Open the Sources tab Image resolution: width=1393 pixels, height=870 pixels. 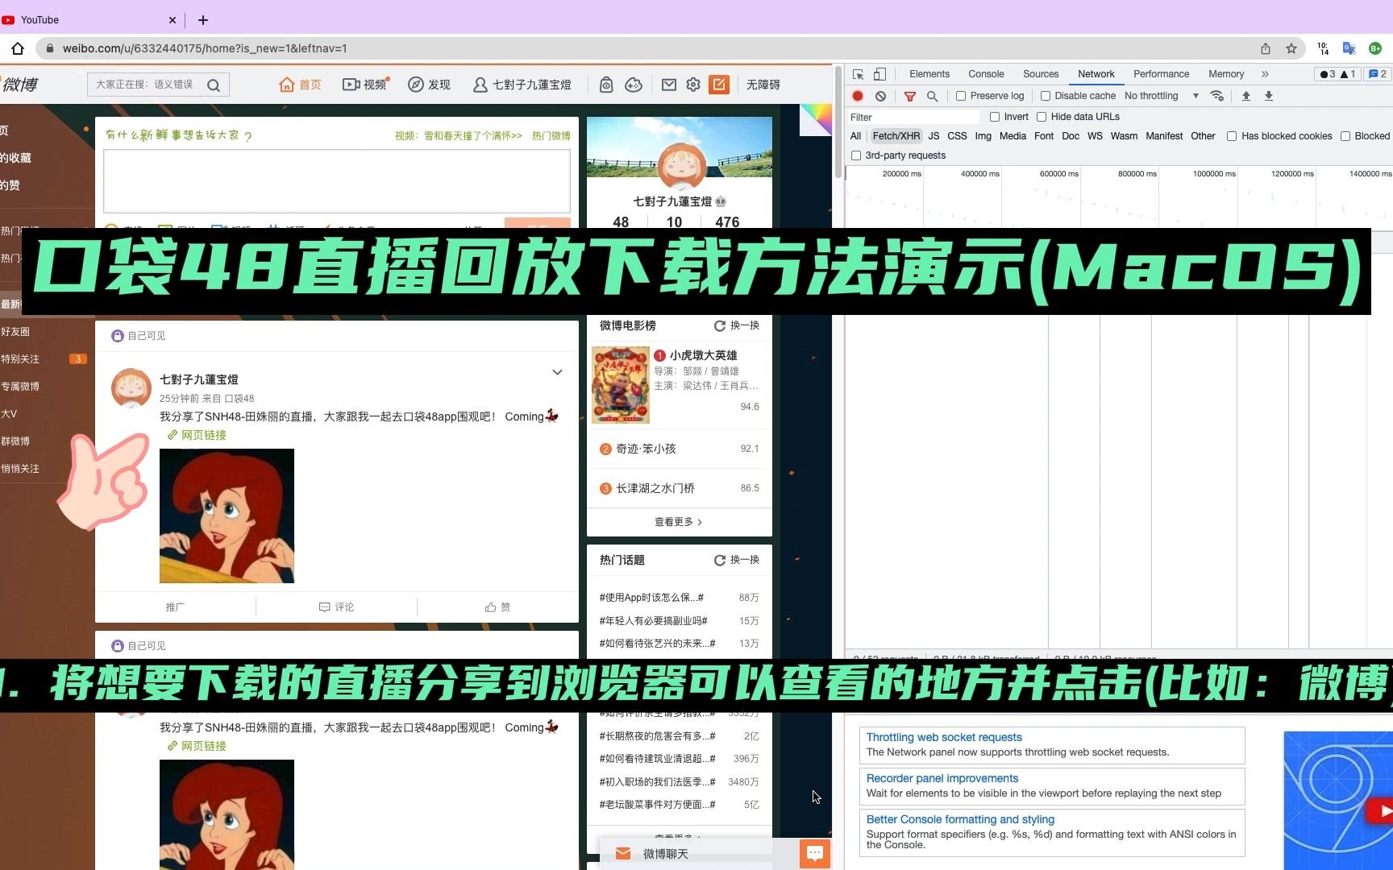(1041, 74)
